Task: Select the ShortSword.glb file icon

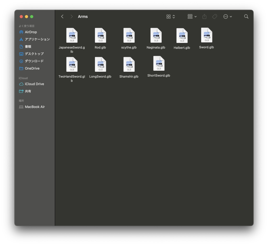Action: click(159, 63)
